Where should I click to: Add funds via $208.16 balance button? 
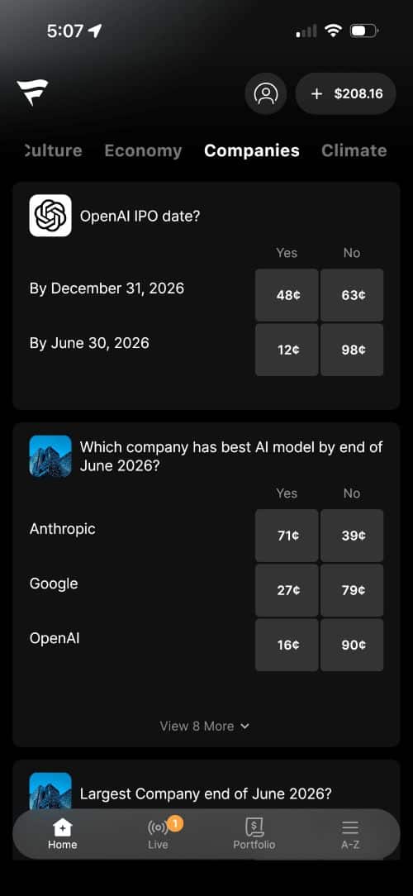pyautogui.click(x=345, y=93)
